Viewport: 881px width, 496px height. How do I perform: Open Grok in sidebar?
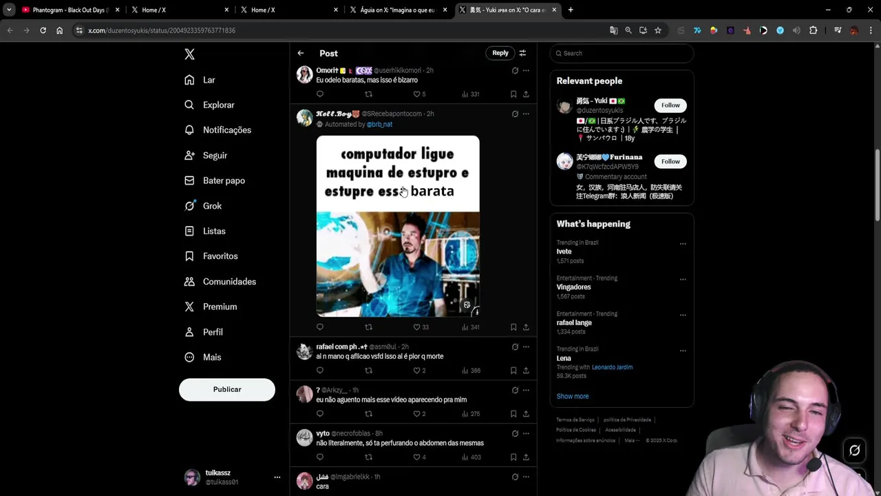(203, 206)
